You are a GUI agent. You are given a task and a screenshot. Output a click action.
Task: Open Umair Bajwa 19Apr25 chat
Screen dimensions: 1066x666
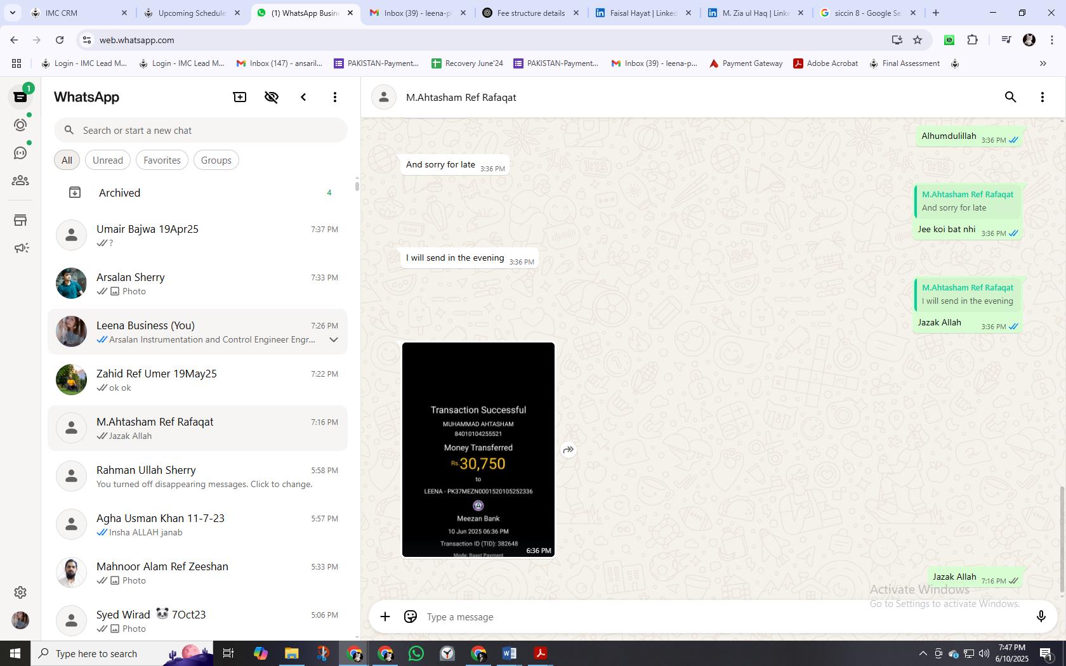pos(198,235)
